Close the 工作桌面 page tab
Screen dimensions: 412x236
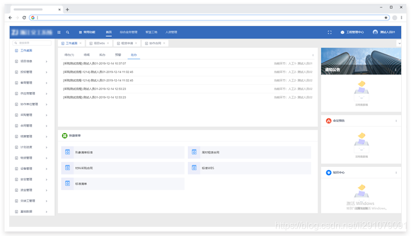point(81,43)
